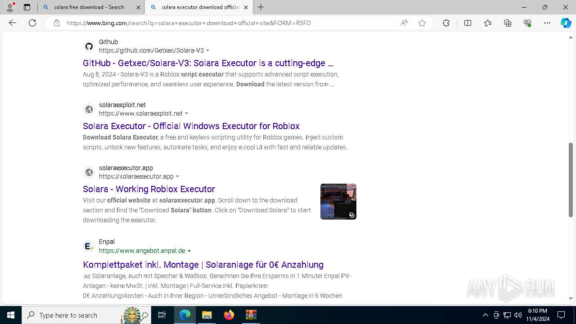Image resolution: width=576 pixels, height=324 pixels.
Task: Open the browser profile icon
Action: point(10,7)
